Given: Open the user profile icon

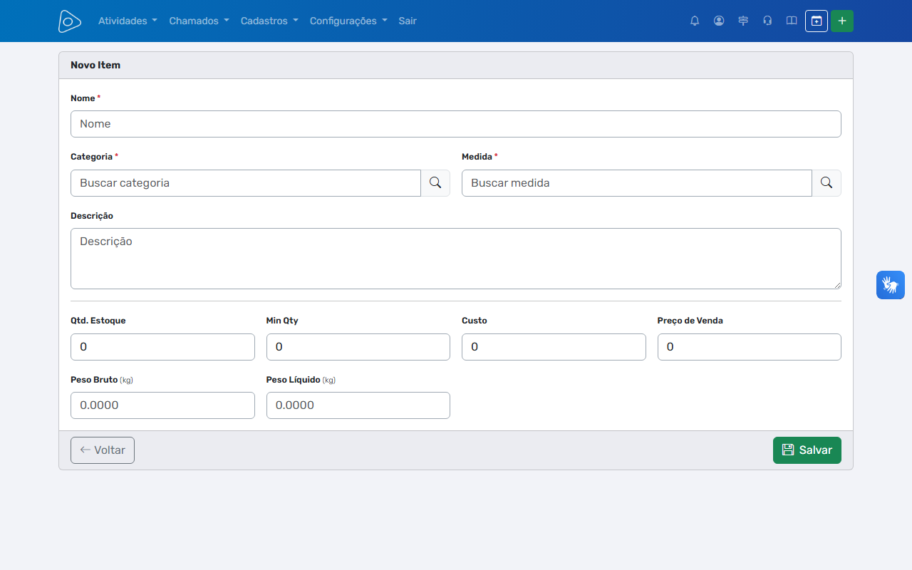Looking at the screenshot, I should point(719,21).
